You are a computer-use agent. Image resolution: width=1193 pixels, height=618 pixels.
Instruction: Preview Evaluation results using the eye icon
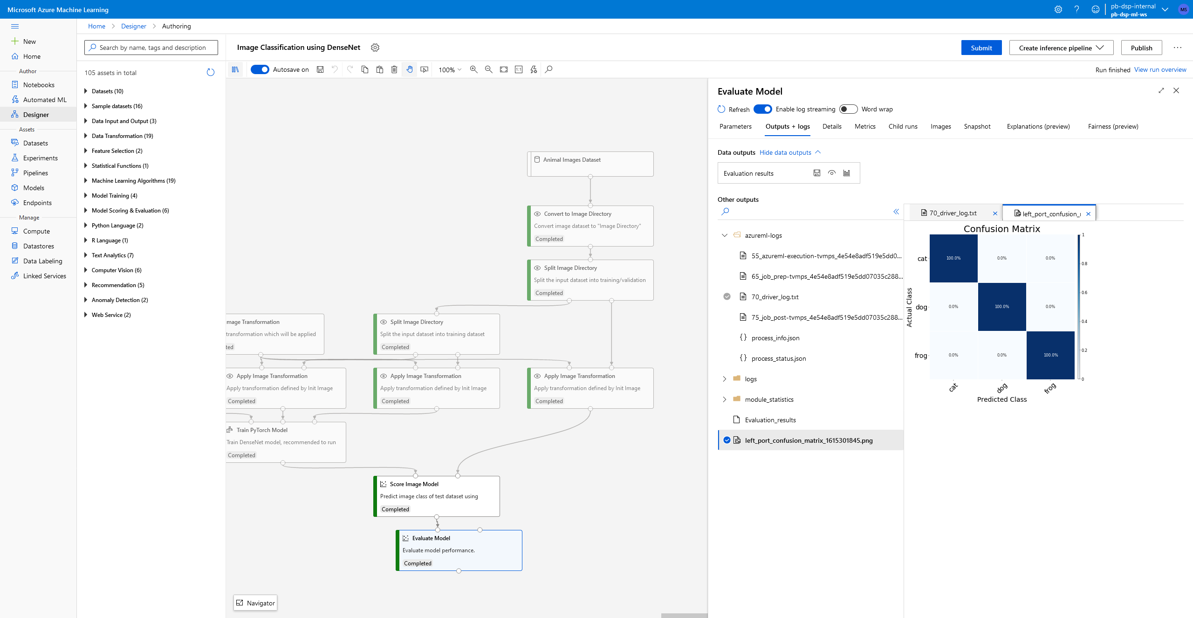(x=832, y=173)
